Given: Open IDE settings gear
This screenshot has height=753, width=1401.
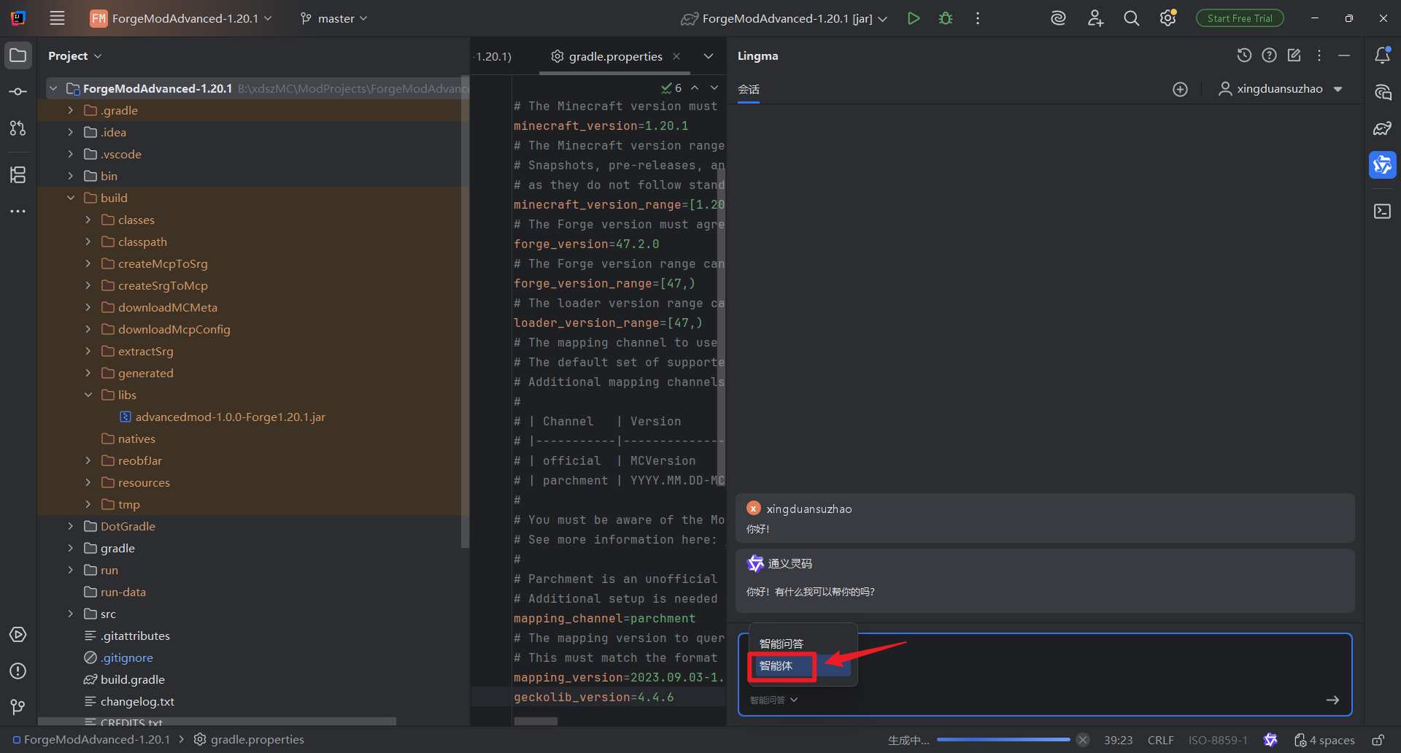Looking at the screenshot, I should (x=1167, y=18).
